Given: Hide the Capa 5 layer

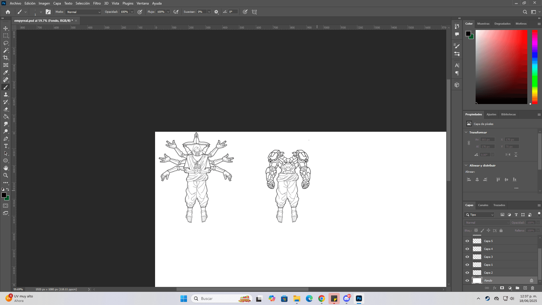Looking at the screenshot, I should coord(467,241).
